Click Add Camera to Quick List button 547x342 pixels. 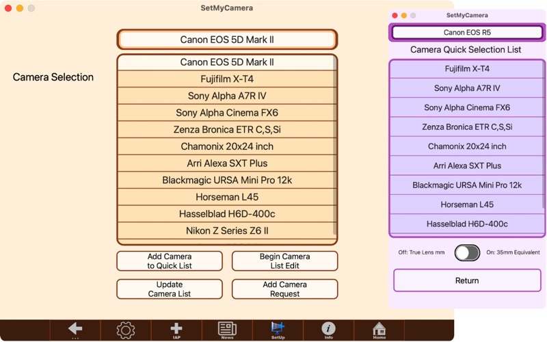[x=170, y=261]
